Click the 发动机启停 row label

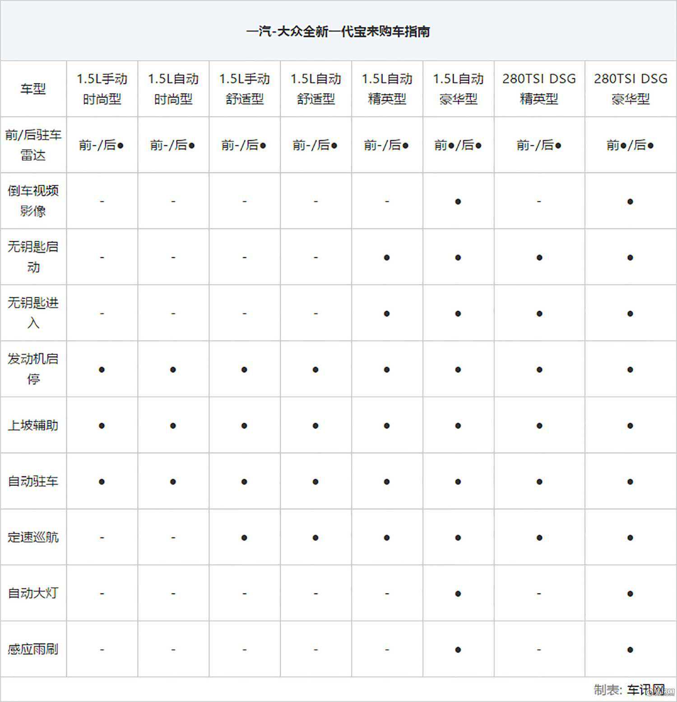tap(33, 369)
